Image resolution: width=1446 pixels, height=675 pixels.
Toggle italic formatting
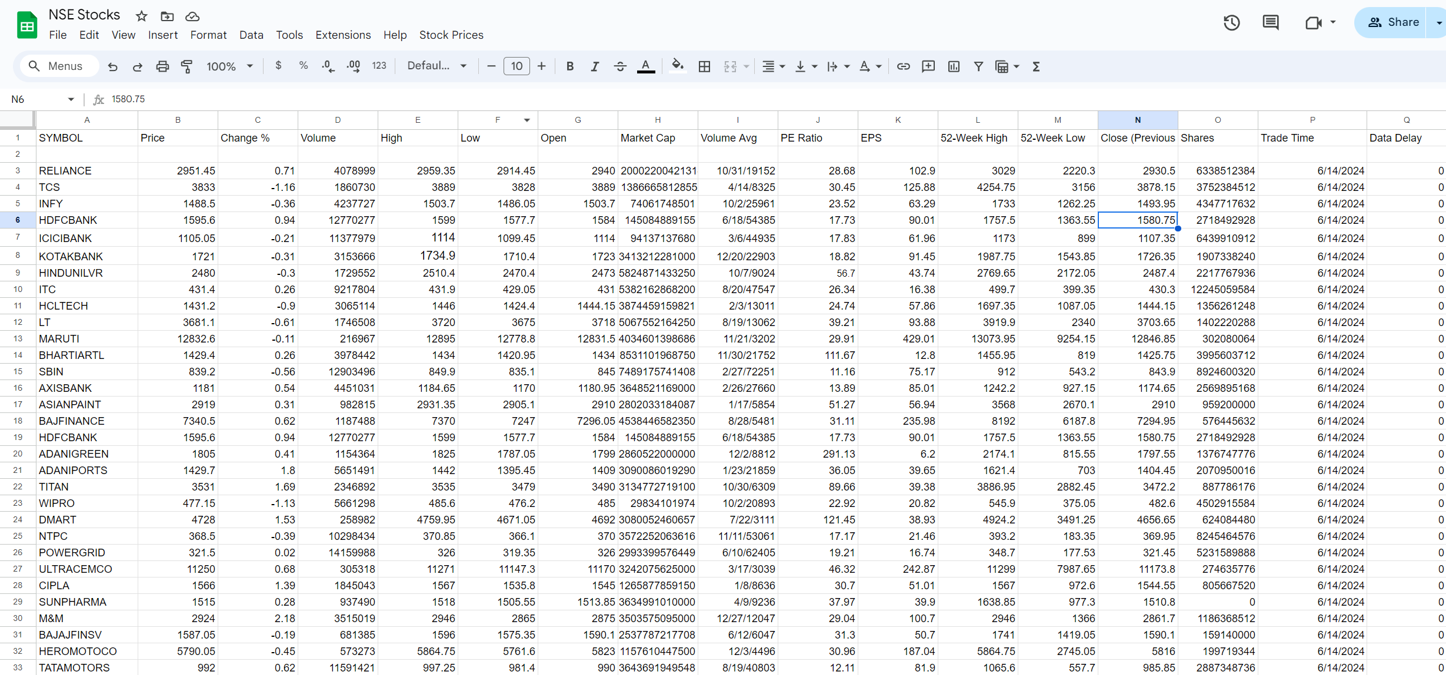click(x=595, y=66)
